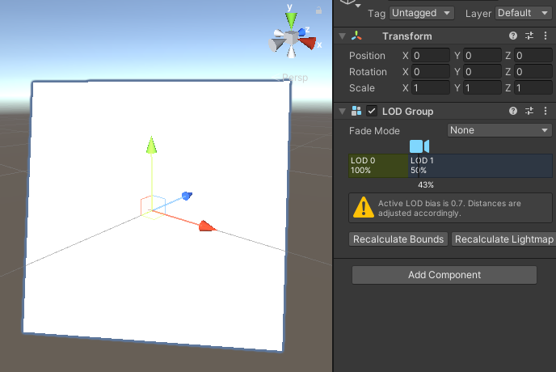
Task: Click the LOD bias warning icon
Action: [x=364, y=207]
